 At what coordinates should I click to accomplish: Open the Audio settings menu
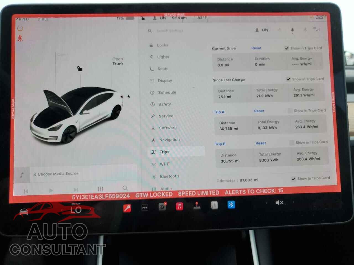pyautogui.click(x=162, y=189)
